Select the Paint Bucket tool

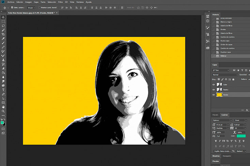(3, 73)
